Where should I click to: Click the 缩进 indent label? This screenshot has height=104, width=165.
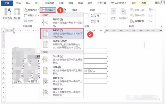(75, 10)
